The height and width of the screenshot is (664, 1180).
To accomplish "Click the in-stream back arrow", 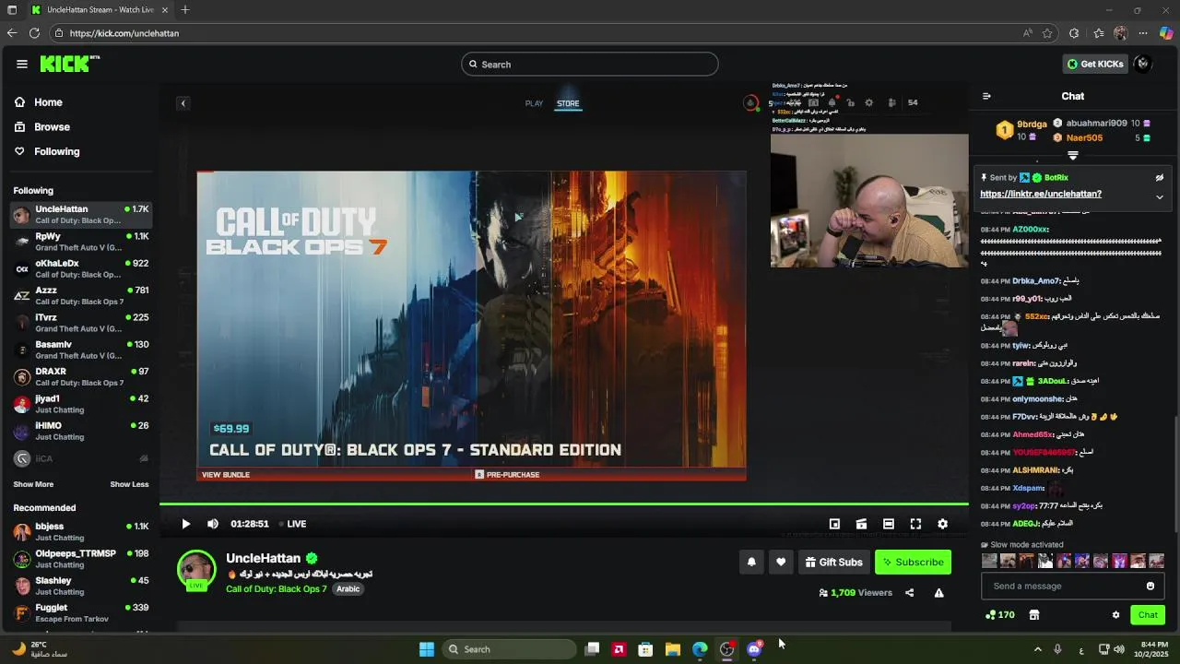I will pos(183,103).
